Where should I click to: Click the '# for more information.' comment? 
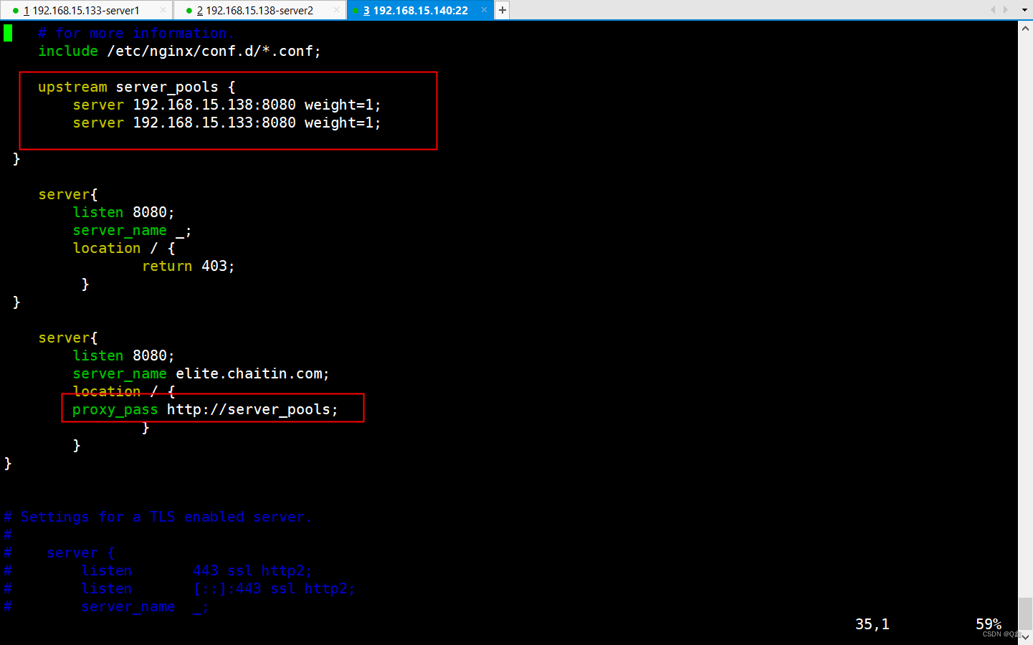(x=136, y=33)
